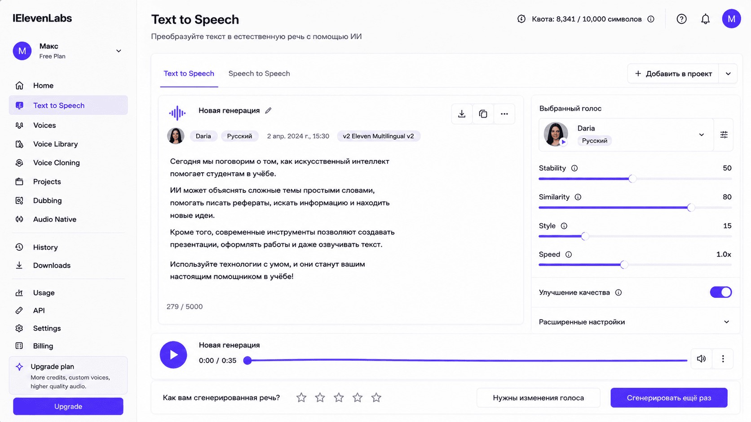Expand Расширенные настройки section
This screenshot has width=751, height=422.
[635, 322]
